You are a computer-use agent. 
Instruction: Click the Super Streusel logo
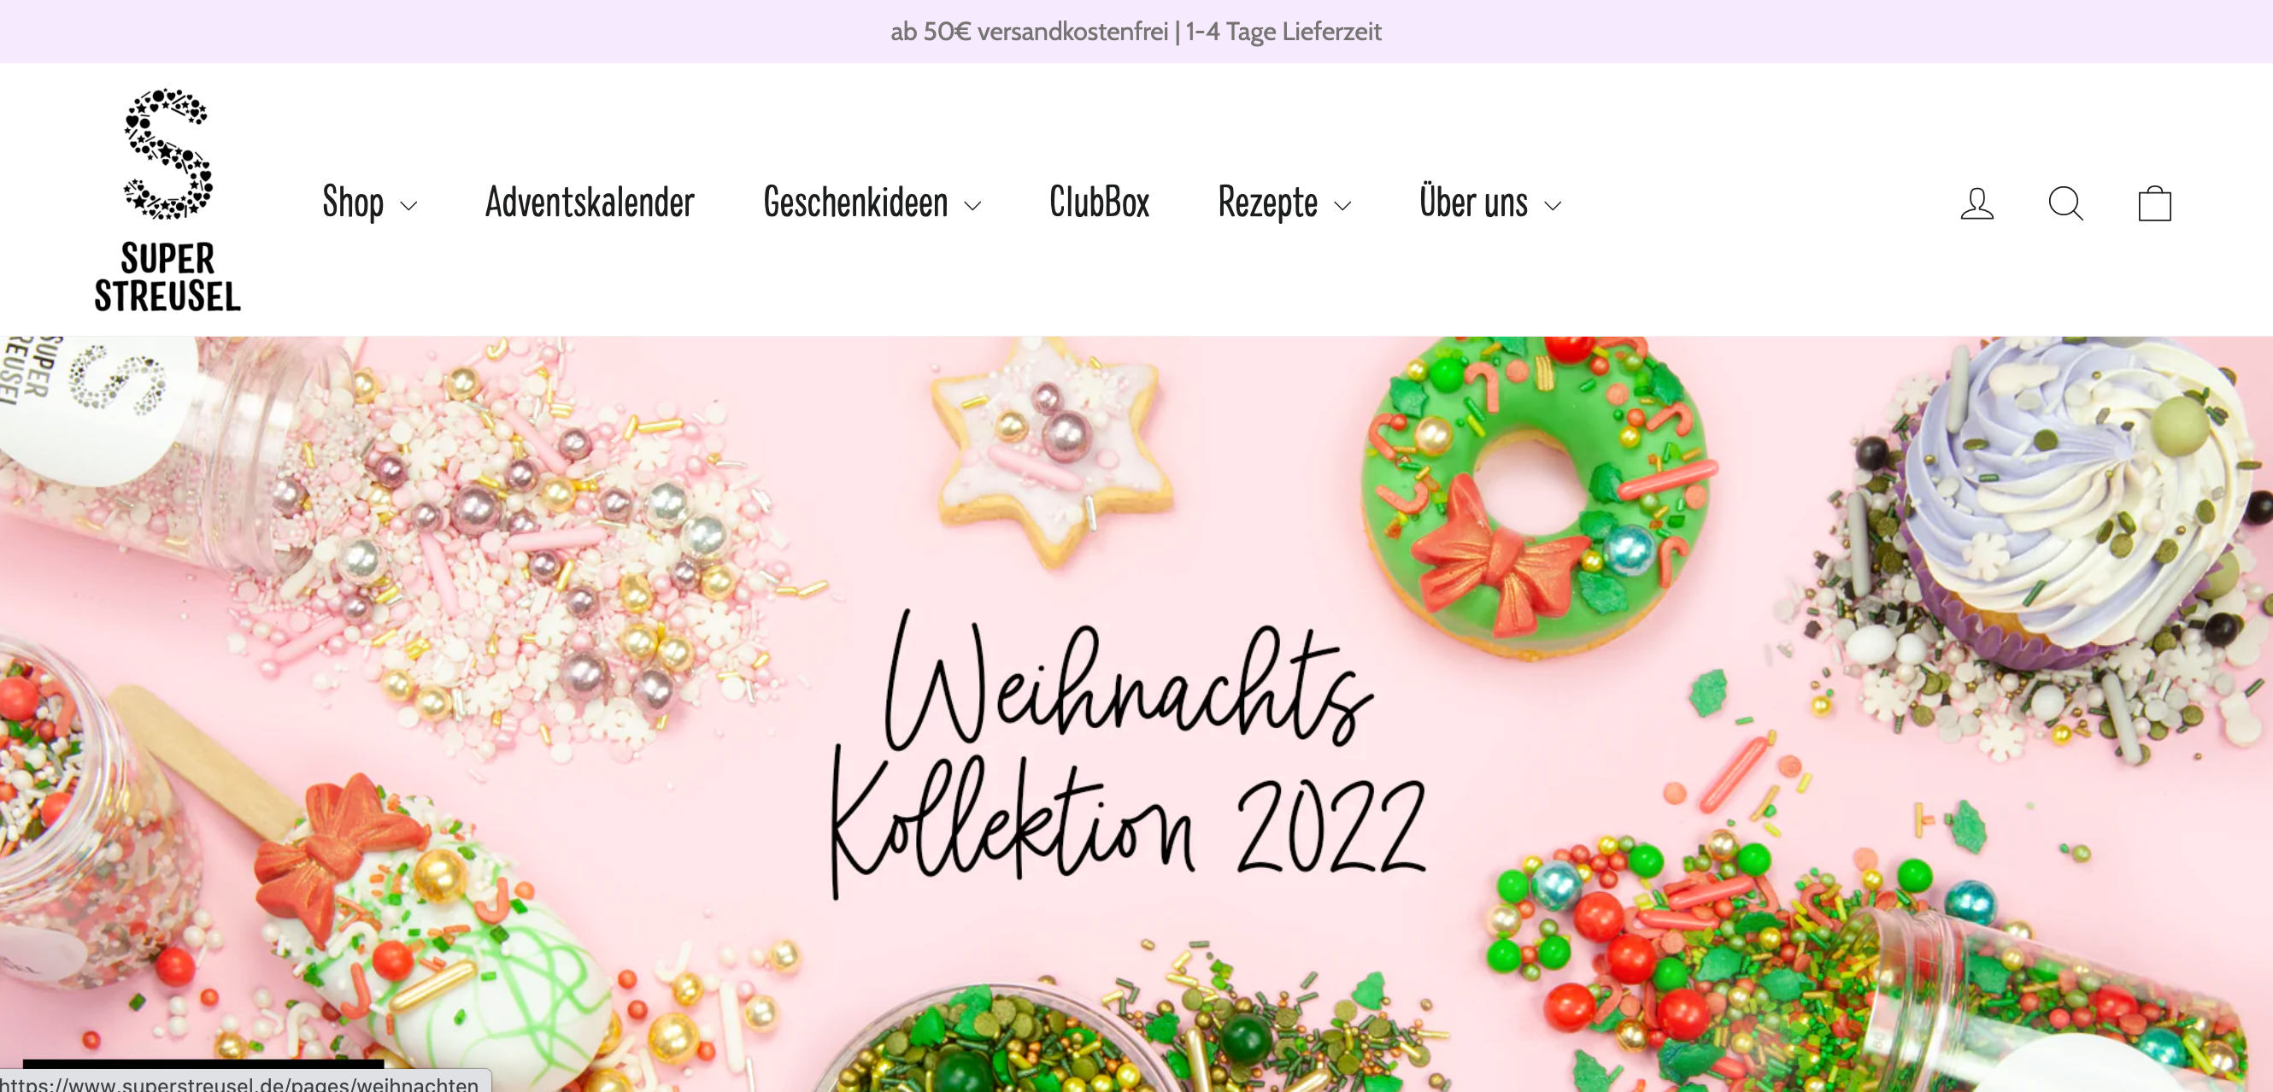167,200
